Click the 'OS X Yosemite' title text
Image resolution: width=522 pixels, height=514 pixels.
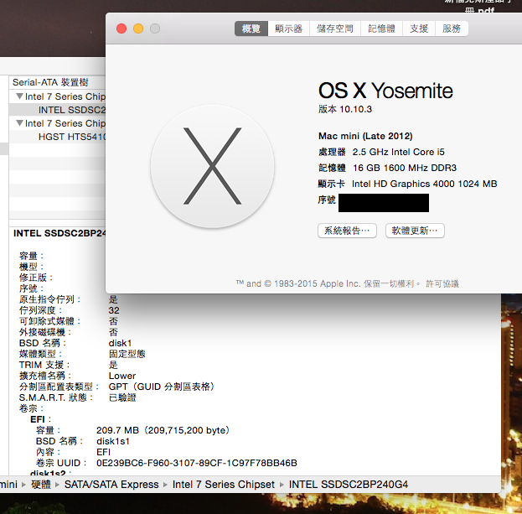[x=385, y=91]
